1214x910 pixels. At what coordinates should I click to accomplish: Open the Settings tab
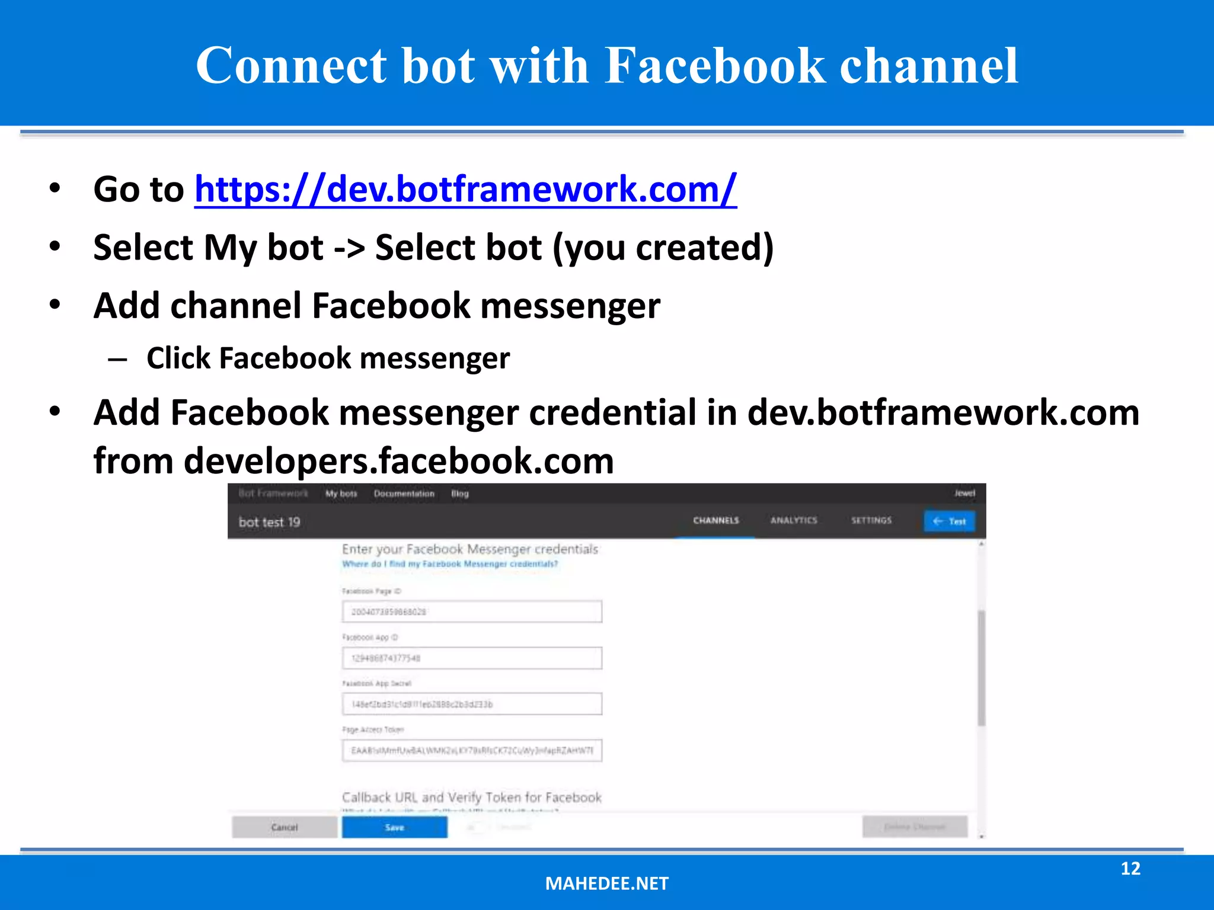(871, 520)
